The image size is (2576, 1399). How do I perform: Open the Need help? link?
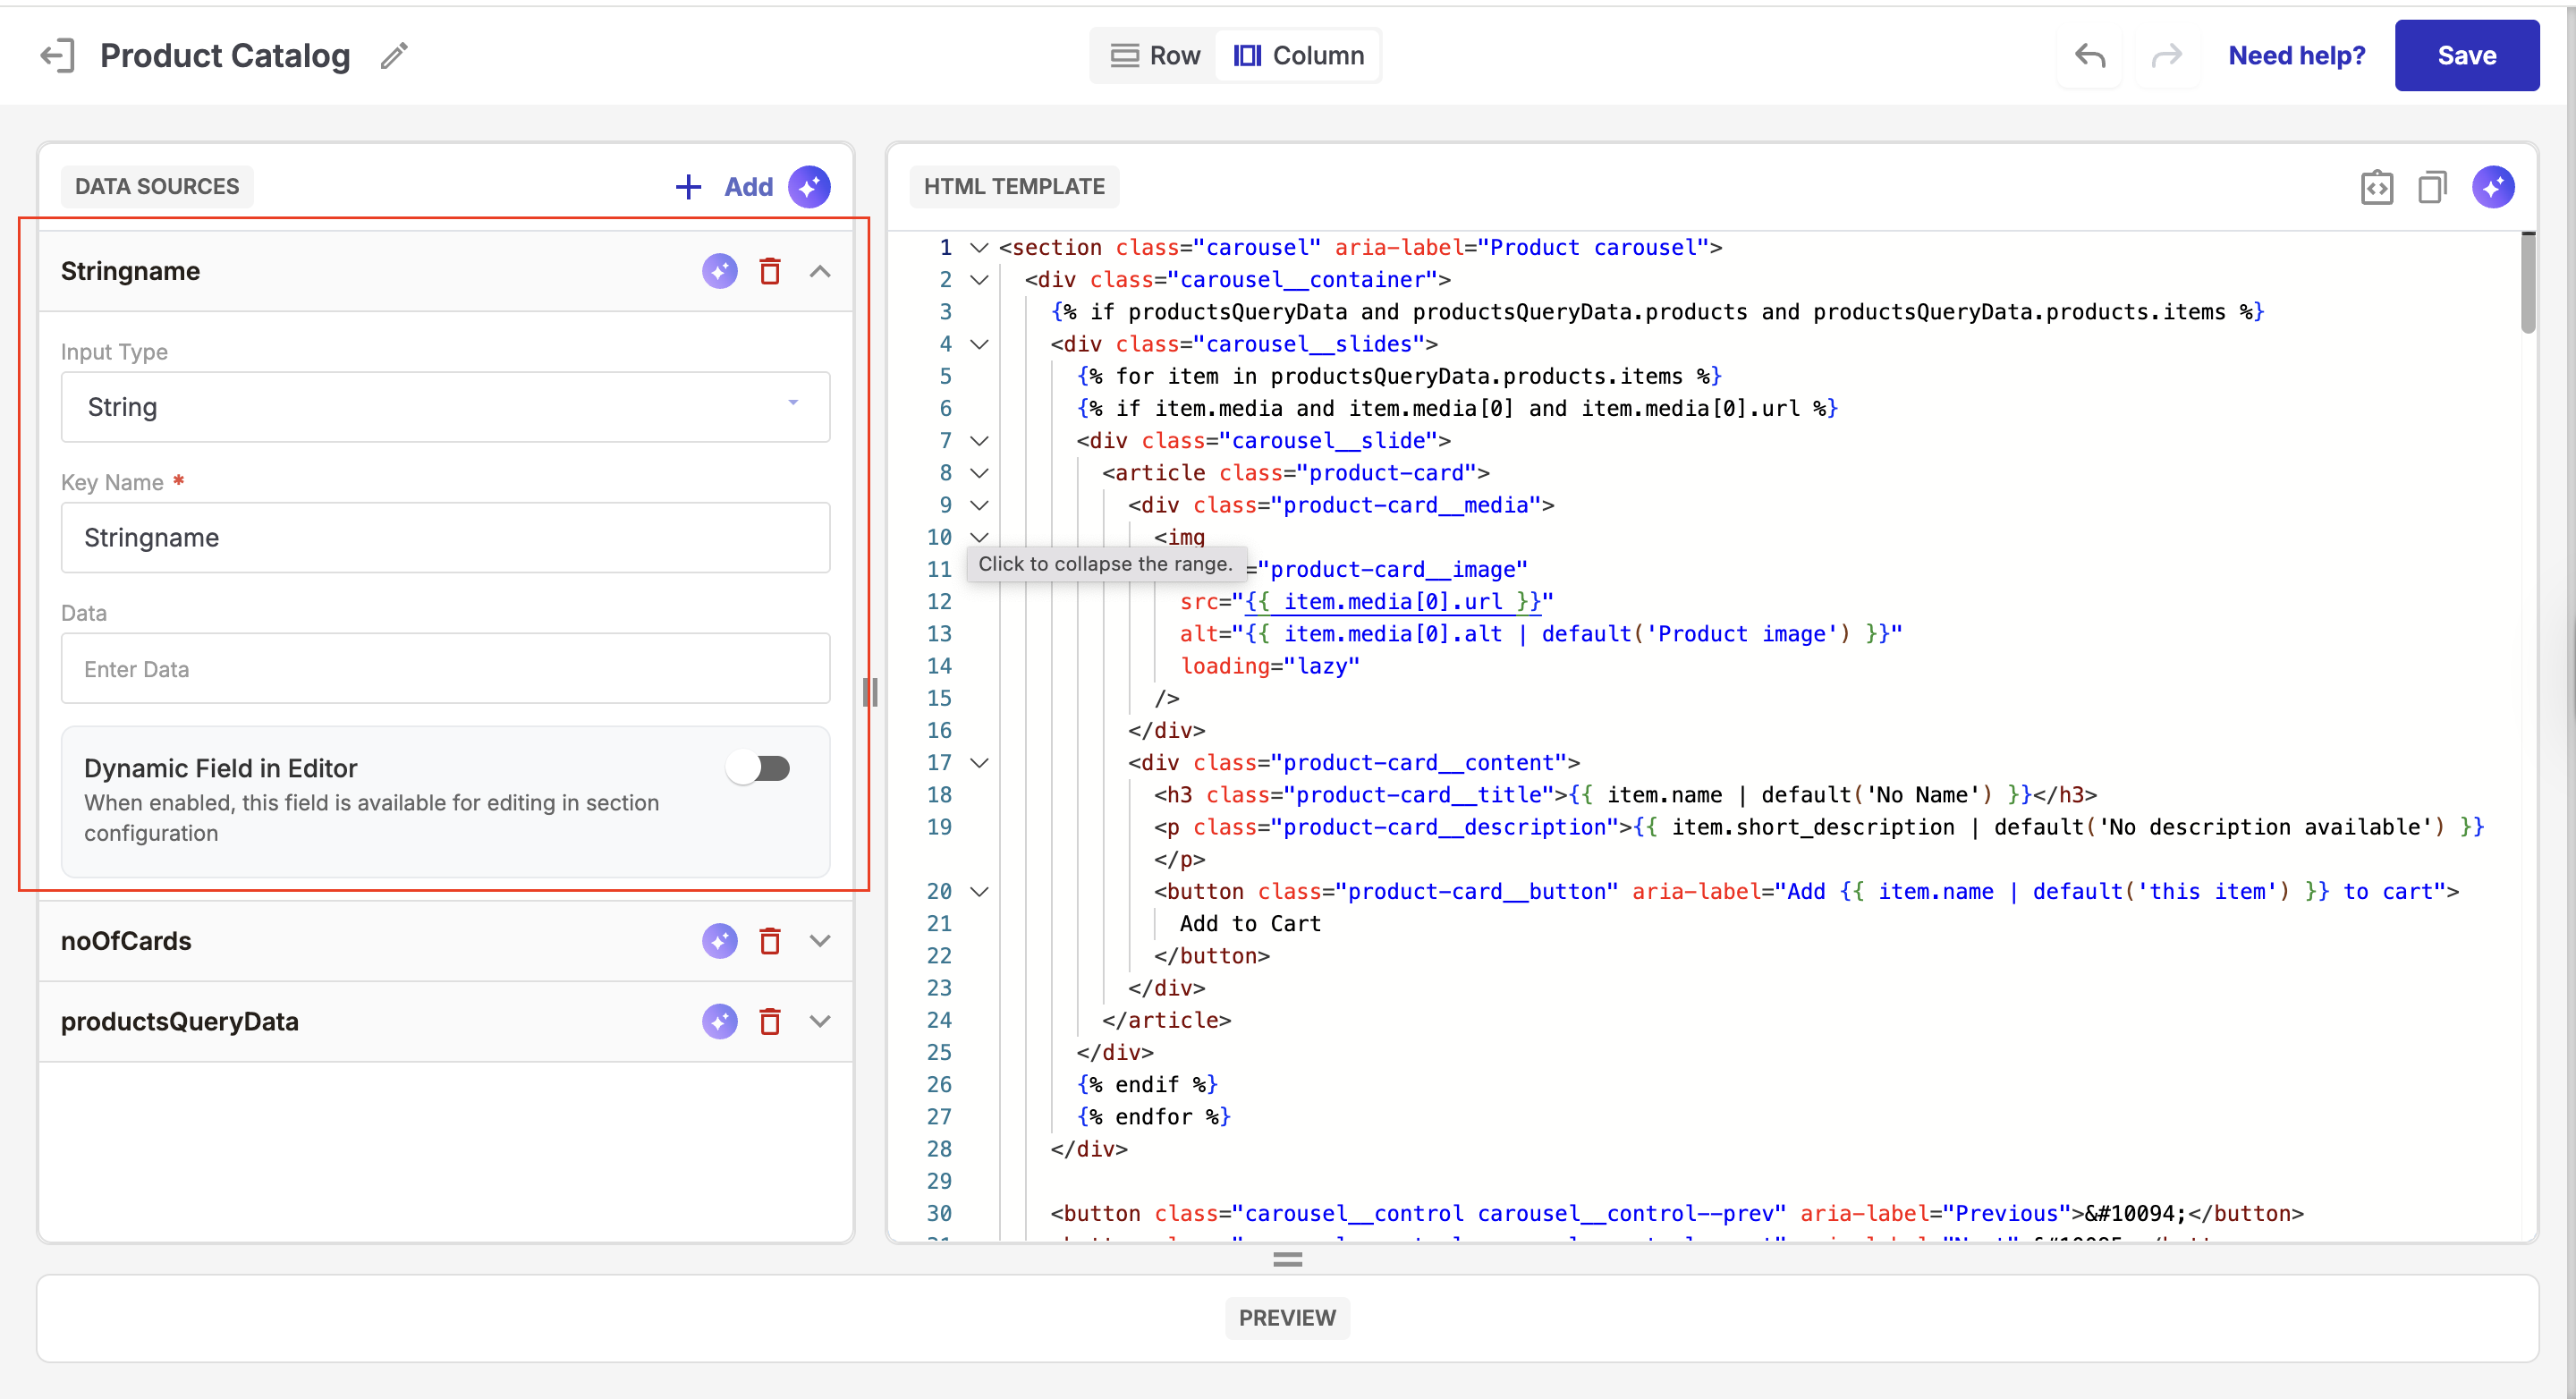[x=2296, y=55]
